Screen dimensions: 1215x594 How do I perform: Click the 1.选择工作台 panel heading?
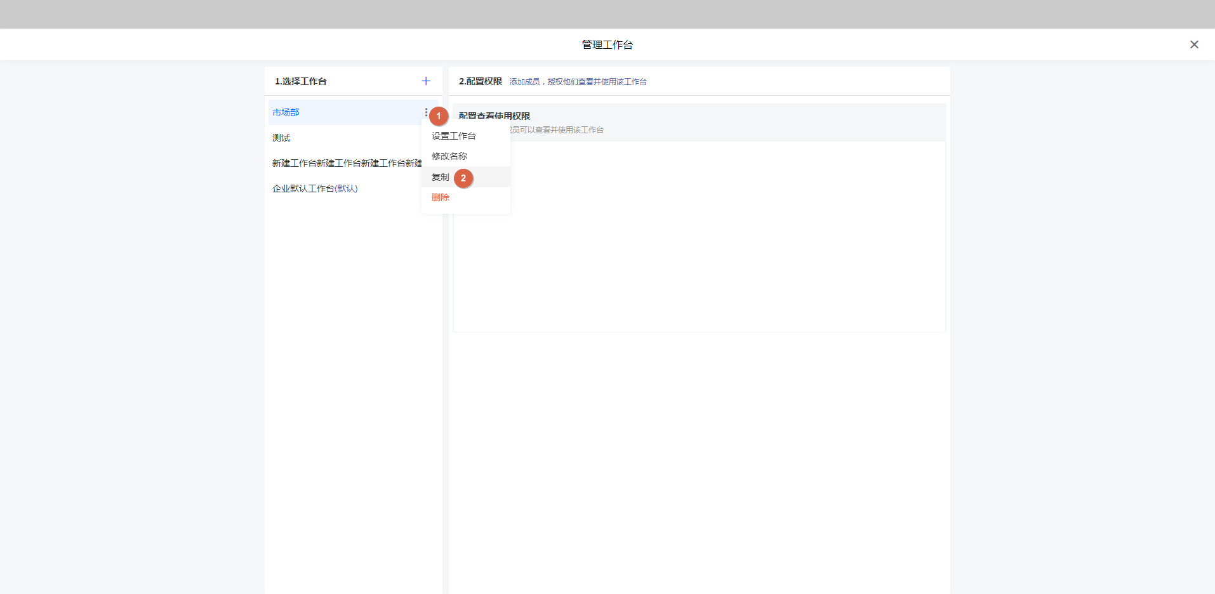click(301, 81)
